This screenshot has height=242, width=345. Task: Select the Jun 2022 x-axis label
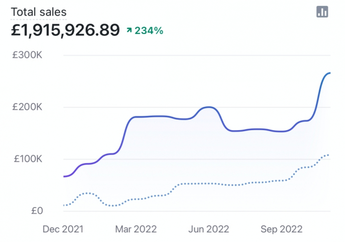[209, 228]
